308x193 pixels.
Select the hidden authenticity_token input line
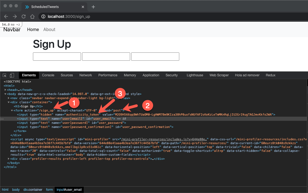coord(146,114)
